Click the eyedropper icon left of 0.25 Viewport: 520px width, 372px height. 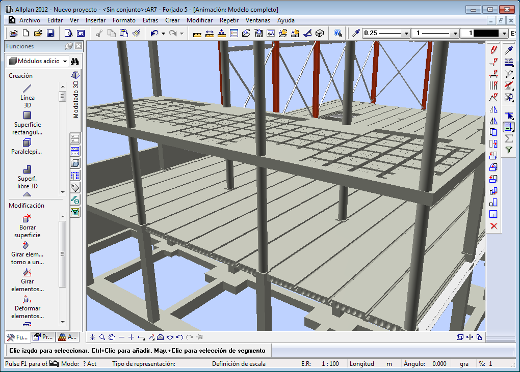click(x=355, y=33)
